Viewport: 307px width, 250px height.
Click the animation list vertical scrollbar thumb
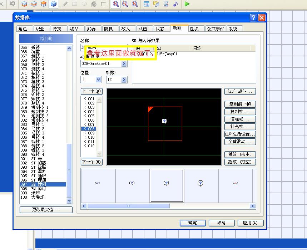pyautogui.click(x=69, y=170)
